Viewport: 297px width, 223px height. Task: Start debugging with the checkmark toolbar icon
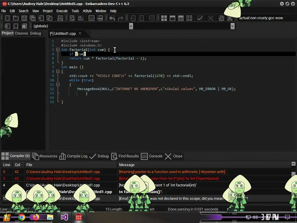point(200,18)
